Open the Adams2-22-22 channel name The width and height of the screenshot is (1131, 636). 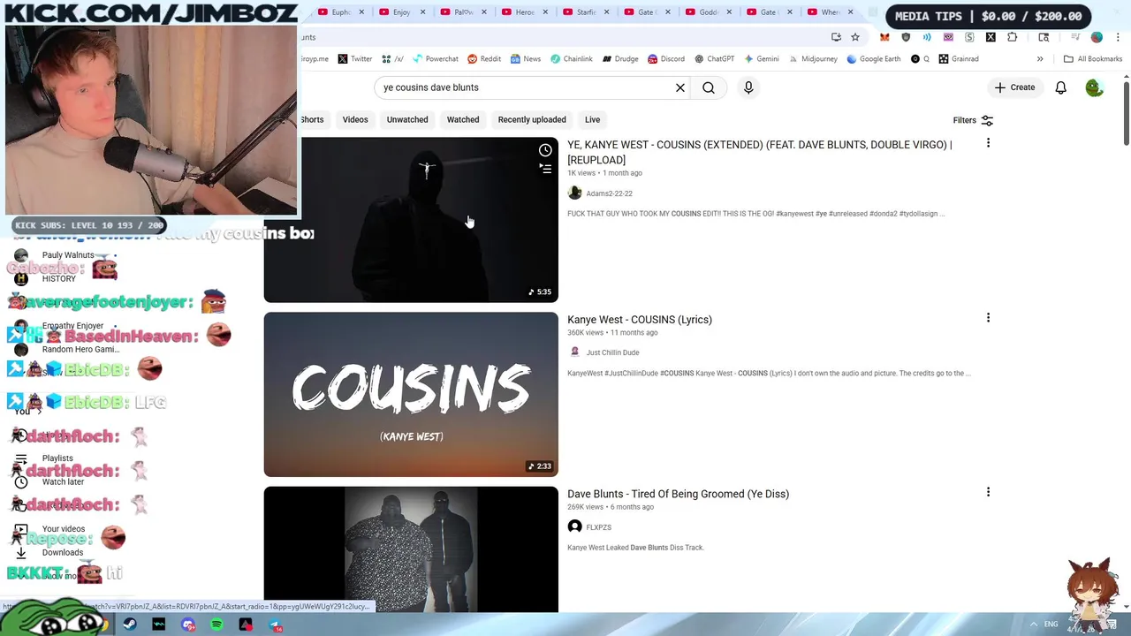609,193
